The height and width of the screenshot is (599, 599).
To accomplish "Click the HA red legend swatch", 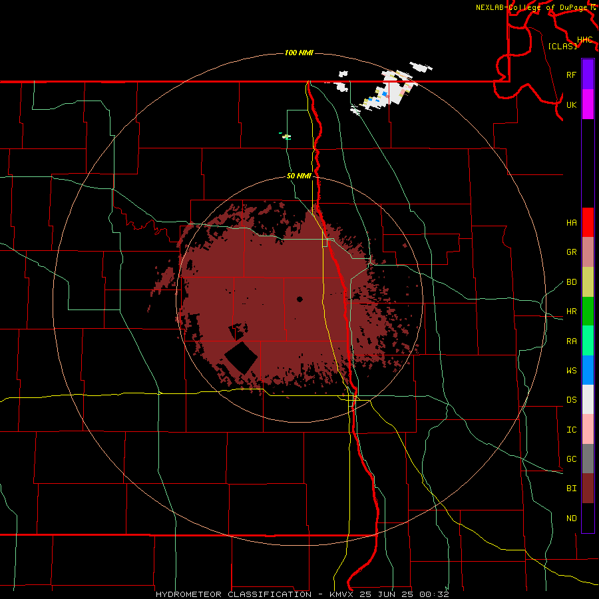I will [588, 222].
